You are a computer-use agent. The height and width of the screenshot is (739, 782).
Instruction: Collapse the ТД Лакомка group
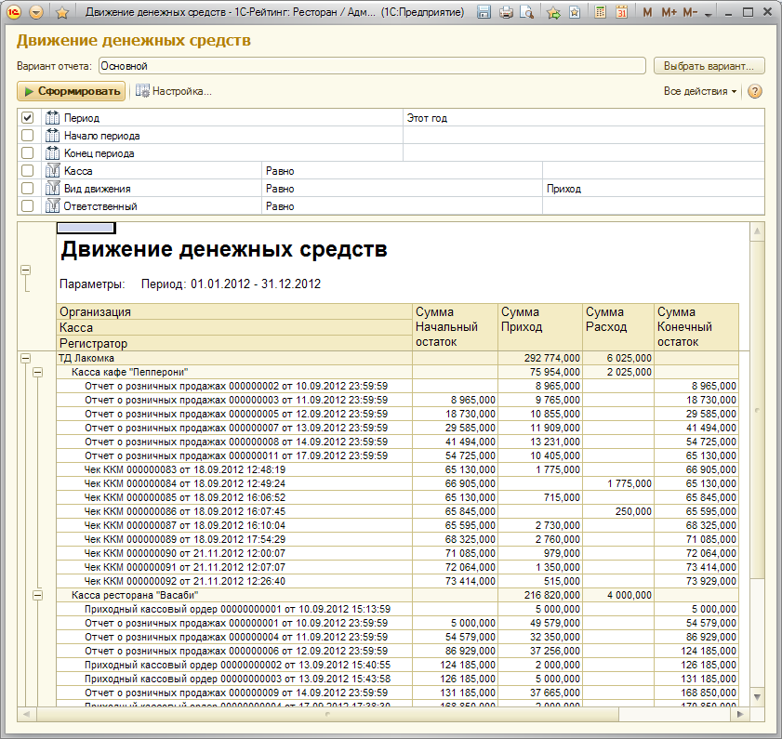click(26, 358)
